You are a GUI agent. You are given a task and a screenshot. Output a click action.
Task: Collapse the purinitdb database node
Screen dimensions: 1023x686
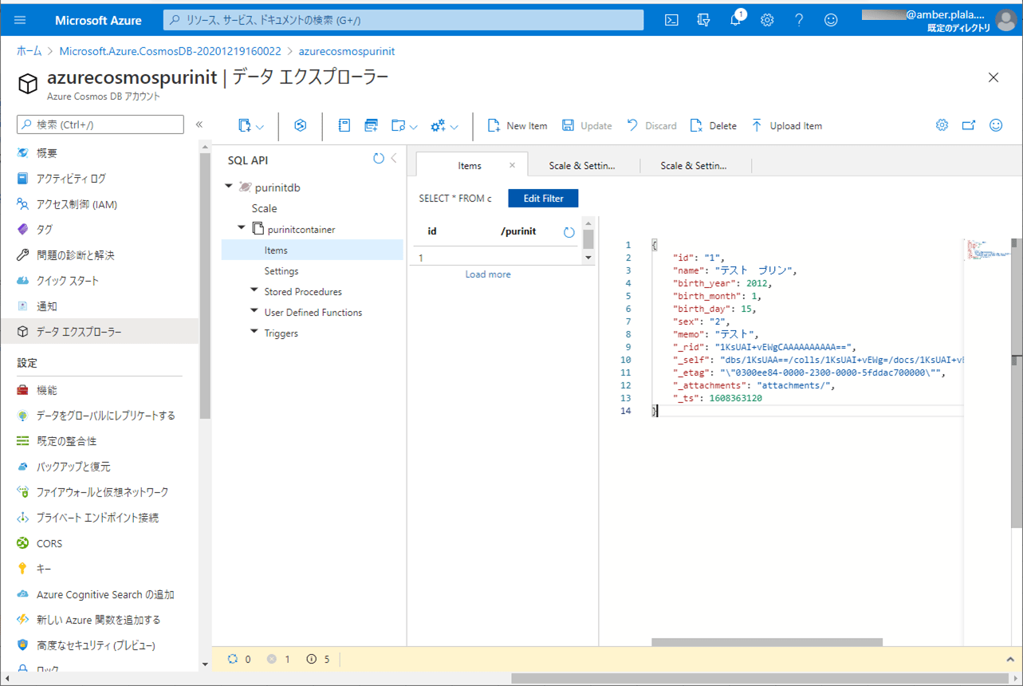click(230, 187)
